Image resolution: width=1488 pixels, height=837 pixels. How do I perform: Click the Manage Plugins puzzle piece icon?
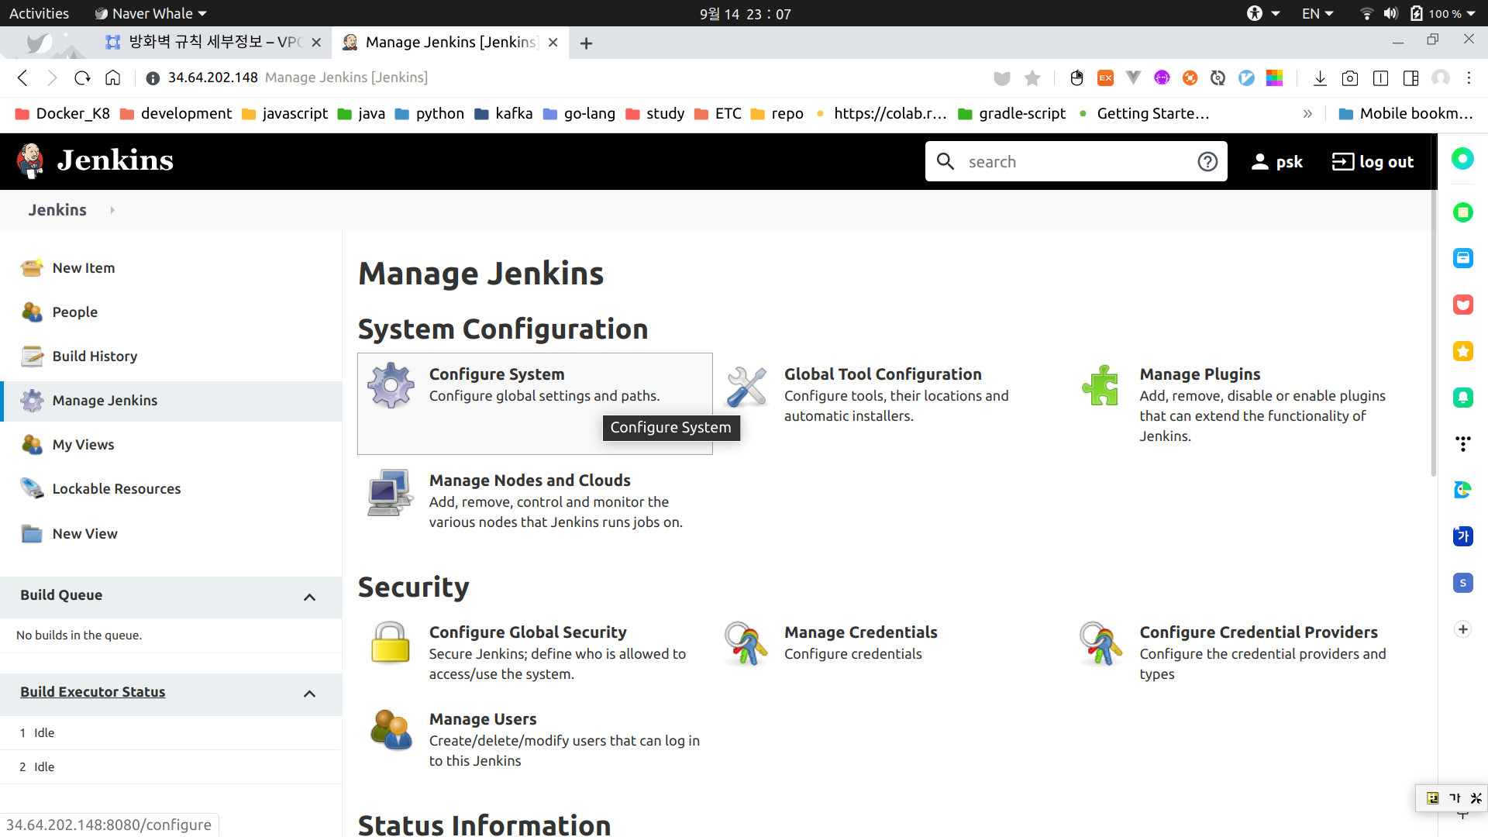1100,385
